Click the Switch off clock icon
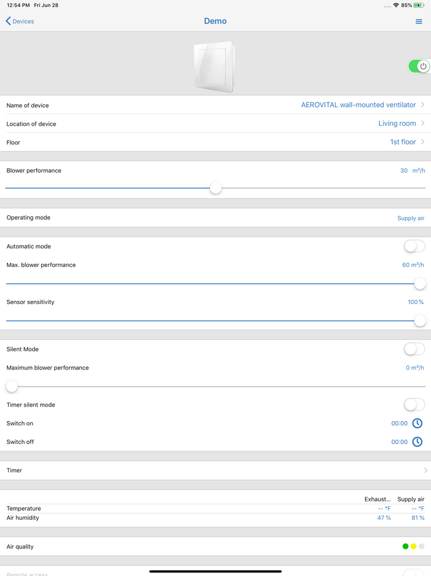Screen dimensions: 431x576 point(417,442)
